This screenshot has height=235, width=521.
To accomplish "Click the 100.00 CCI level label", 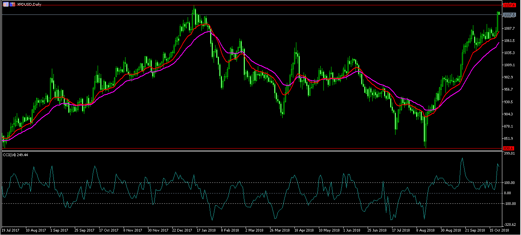I will [x=509, y=183].
